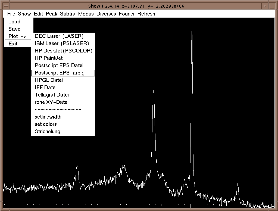Choose Save from the File menu

14,29
